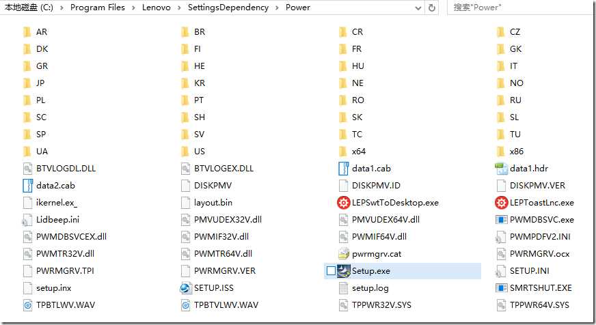Select the pwrmgrv.cat catalog icon
This screenshot has width=596, height=325.
tap(344, 253)
